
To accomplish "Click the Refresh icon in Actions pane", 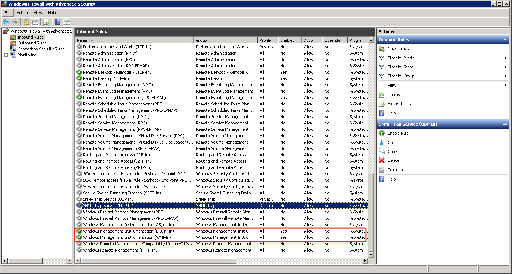I will (382, 95).
